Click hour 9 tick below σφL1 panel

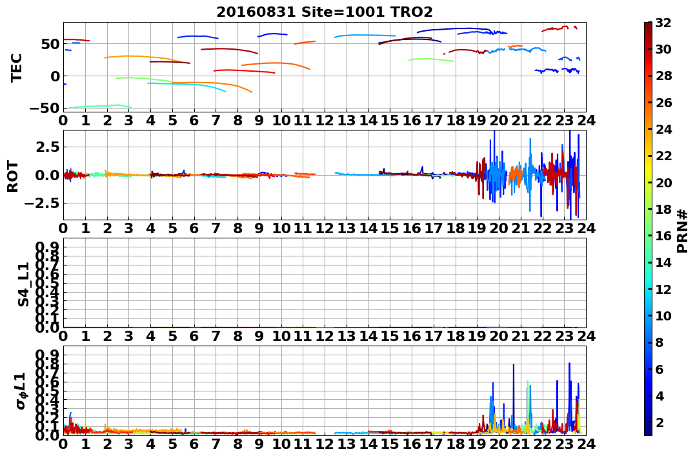(259, 444)
